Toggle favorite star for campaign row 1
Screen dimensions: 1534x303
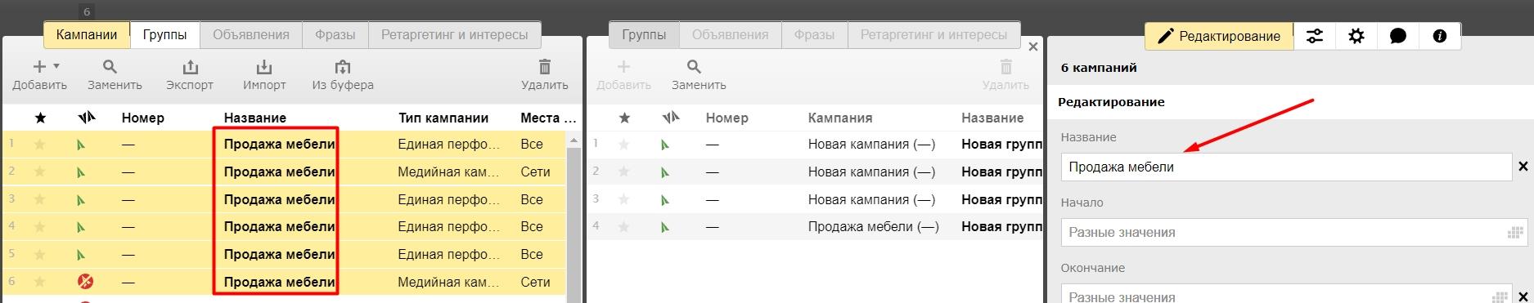click(x=40, y=145)
